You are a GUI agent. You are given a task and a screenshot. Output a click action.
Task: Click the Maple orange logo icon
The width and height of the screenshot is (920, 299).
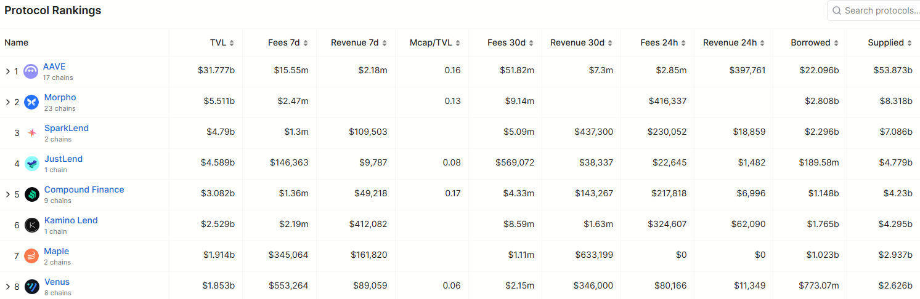31,256
